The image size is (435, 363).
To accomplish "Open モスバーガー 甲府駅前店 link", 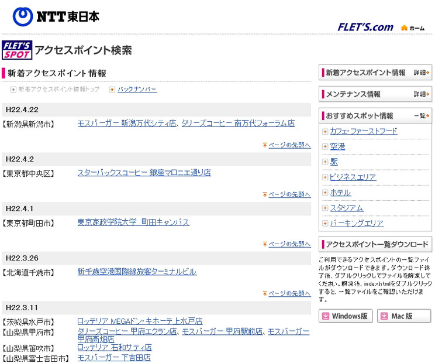I will point(223,331).
